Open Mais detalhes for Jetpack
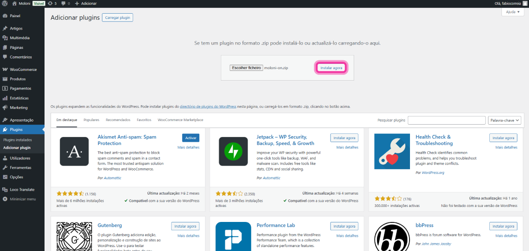529x251 pixels. 347,148
